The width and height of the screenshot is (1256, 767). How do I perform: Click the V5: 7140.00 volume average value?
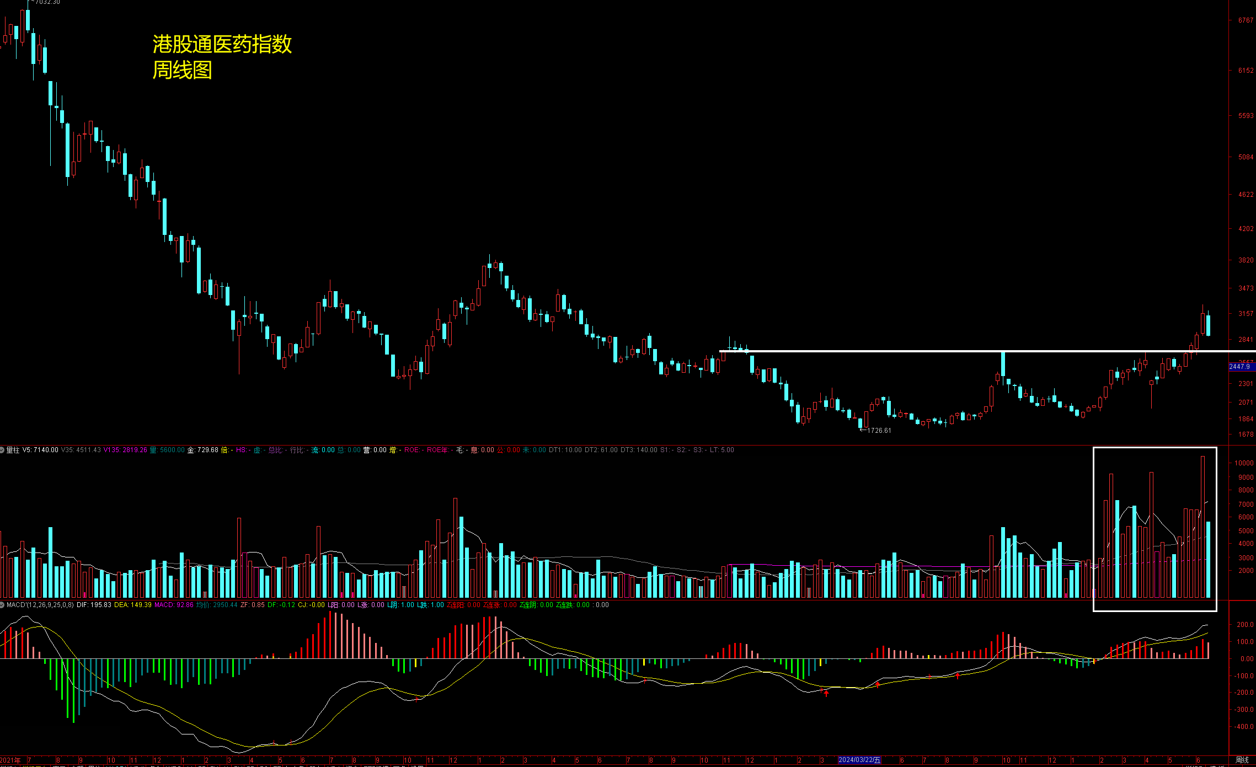pos(40,450)
